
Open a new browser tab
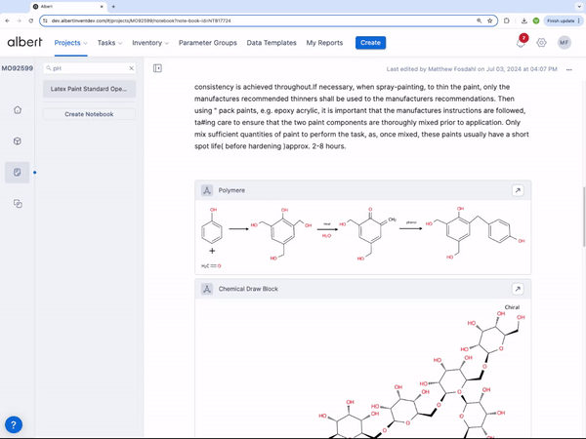tap(113, 7)
